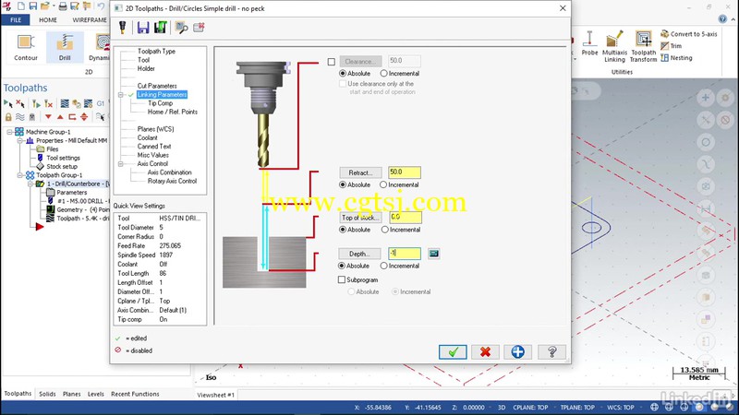Click the Nesting icon in Utilities

coord(676,58)
